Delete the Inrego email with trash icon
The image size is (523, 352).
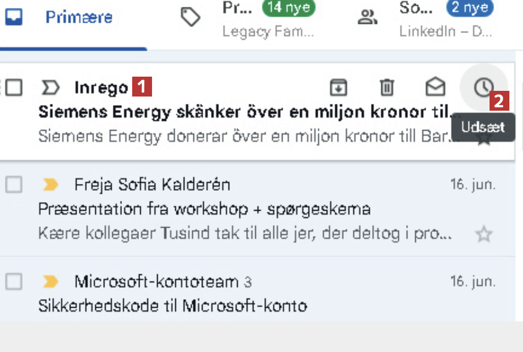pos(386,87)
